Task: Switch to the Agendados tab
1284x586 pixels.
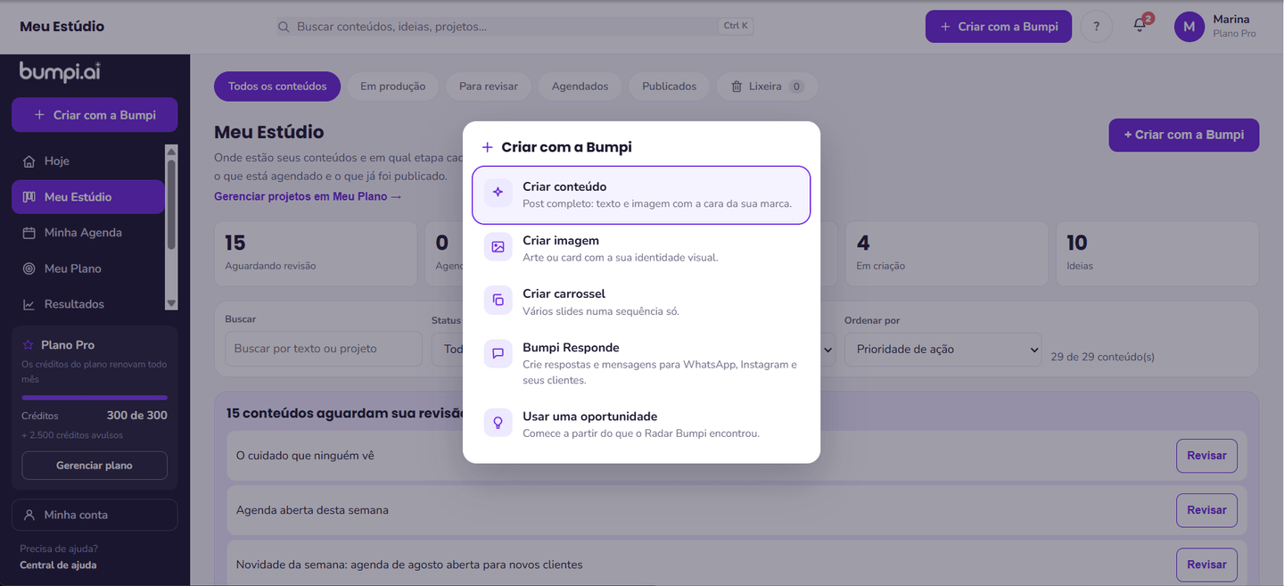Action: (x=580, y=87)
